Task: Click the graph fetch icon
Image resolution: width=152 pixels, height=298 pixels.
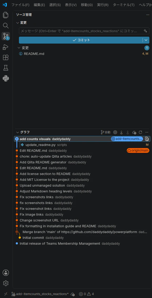Action: (x=121, y=132)
